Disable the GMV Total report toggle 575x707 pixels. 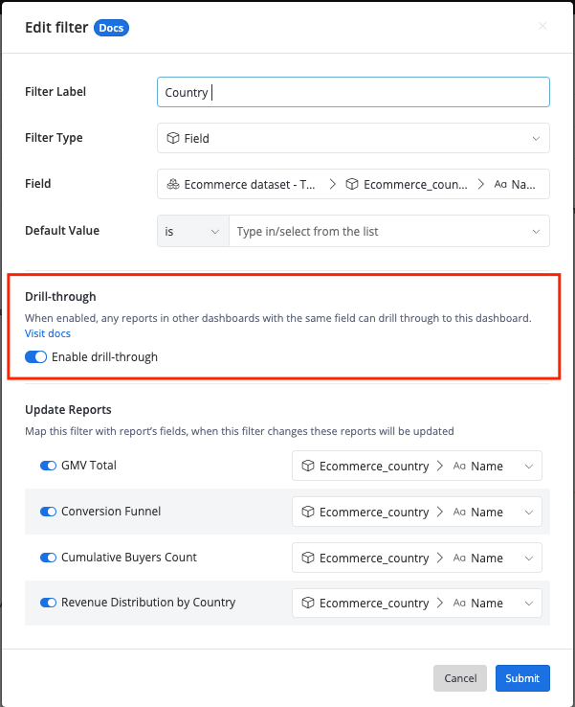pyautogui.click(x=48, y=466)
